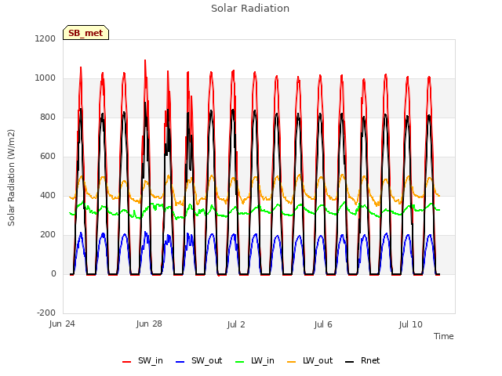
Task: Click the Jun 28 x-axis tick label
Action: click(149, 324)
